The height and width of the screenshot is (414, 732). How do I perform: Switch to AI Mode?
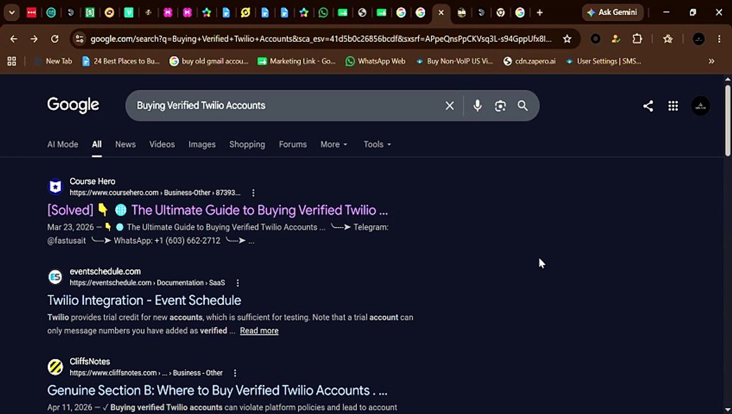click(x=63, y=144)
